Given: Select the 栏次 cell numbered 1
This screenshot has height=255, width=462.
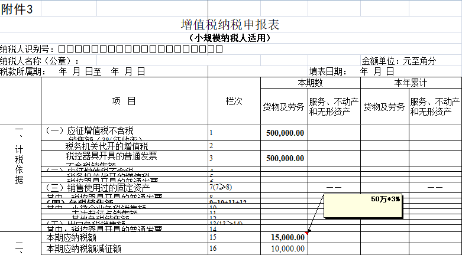Looking at the screenshot, I should coord(234,133).
